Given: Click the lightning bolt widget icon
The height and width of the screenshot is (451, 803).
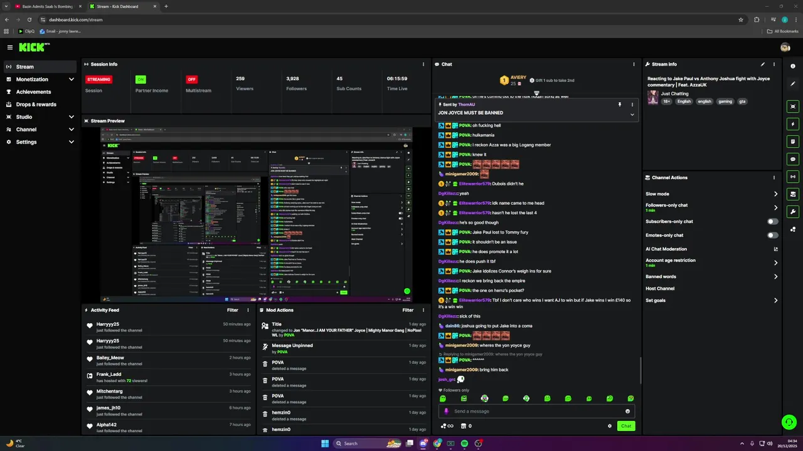Looking at the screenshot, I should click(793, 124).
